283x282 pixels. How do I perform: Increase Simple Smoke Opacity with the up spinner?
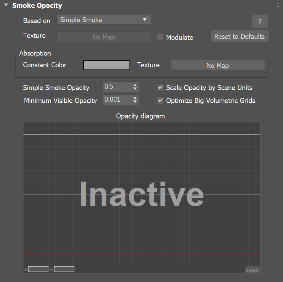point(135,85)
